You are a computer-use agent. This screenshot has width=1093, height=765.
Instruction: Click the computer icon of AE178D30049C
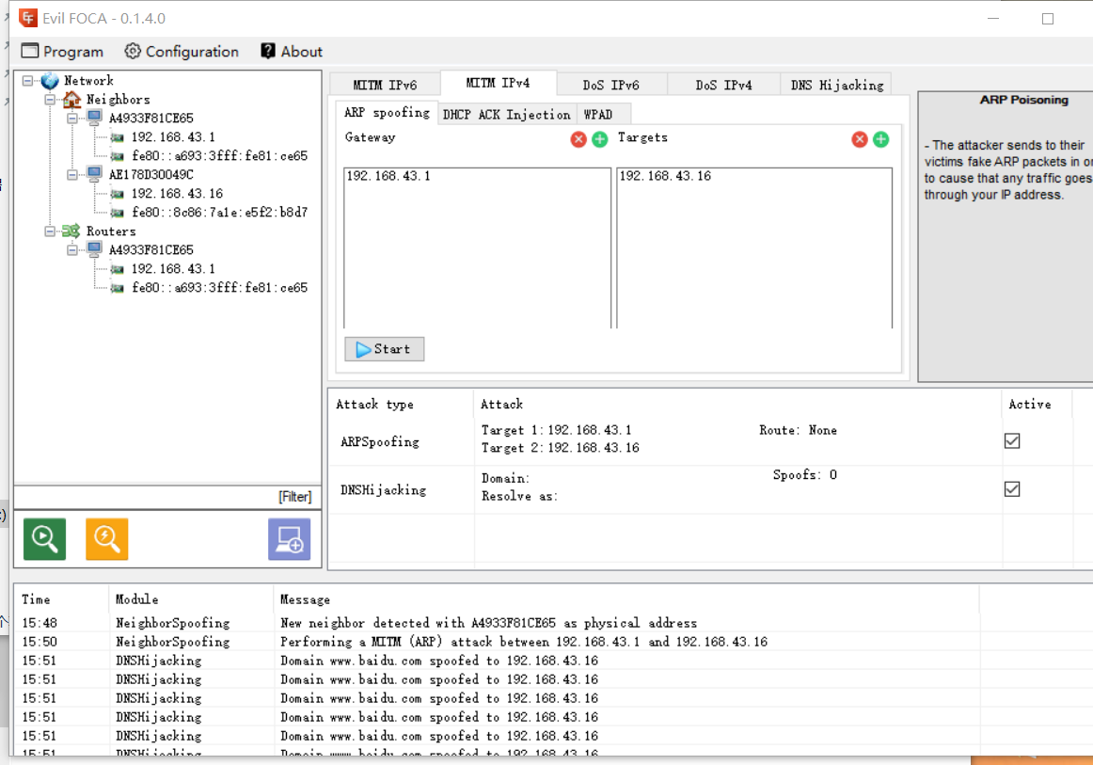click(x=94, y=174)
